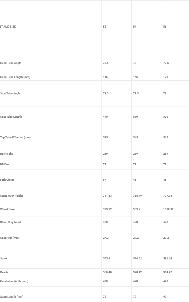Click Seat Tube Length value 510
189x302 pixels.
tap(136, 117)
